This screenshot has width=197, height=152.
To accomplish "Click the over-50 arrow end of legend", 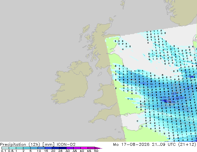I will pyautogui.click(x=98, y=148).
